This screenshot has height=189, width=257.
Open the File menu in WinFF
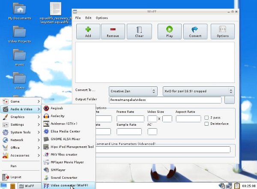tap(78, 18)
